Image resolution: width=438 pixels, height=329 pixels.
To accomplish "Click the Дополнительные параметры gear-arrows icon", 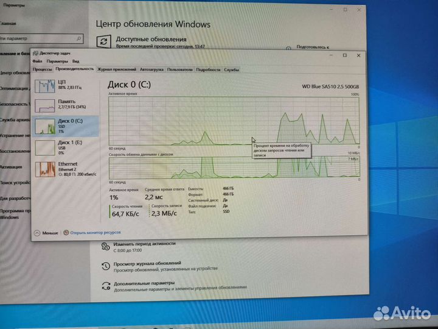I will tap(106, 286).
